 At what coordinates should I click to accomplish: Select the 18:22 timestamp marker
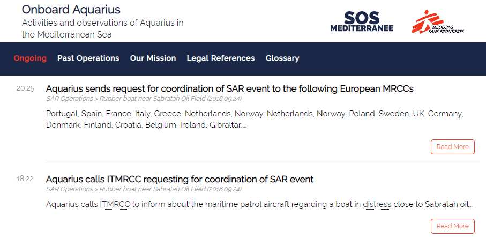(x=25, y=179)
